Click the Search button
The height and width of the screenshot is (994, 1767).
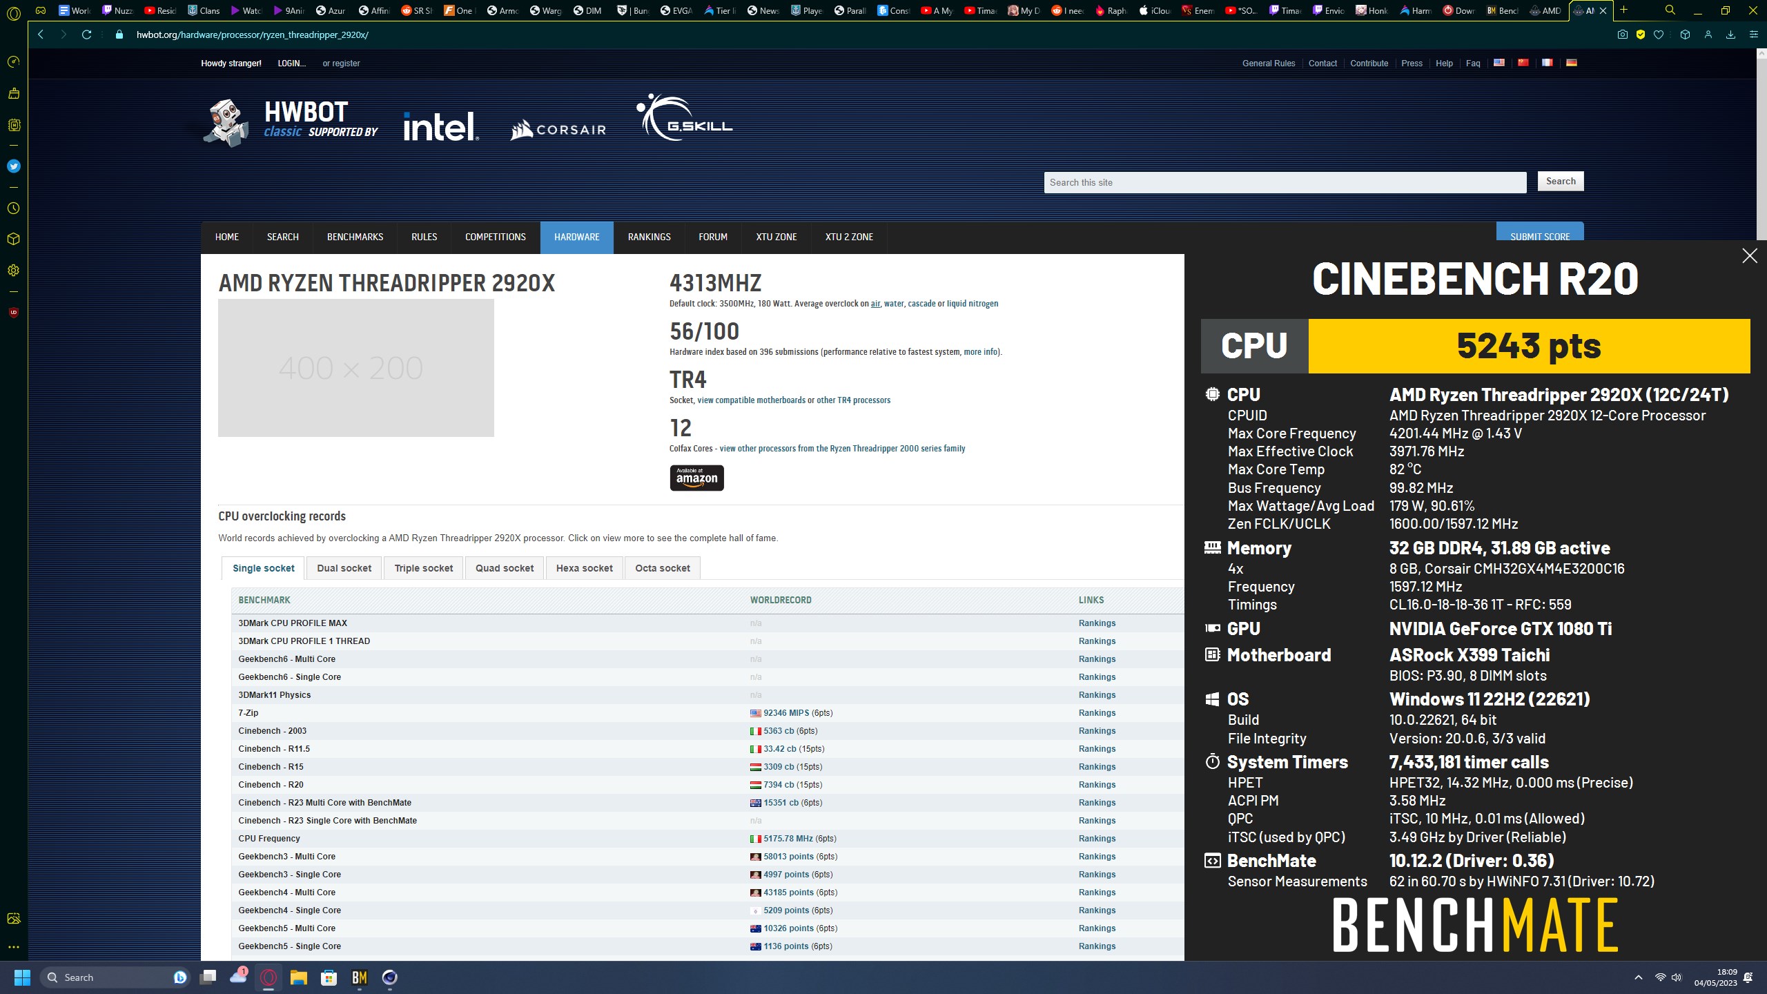tap(1561, 181)
